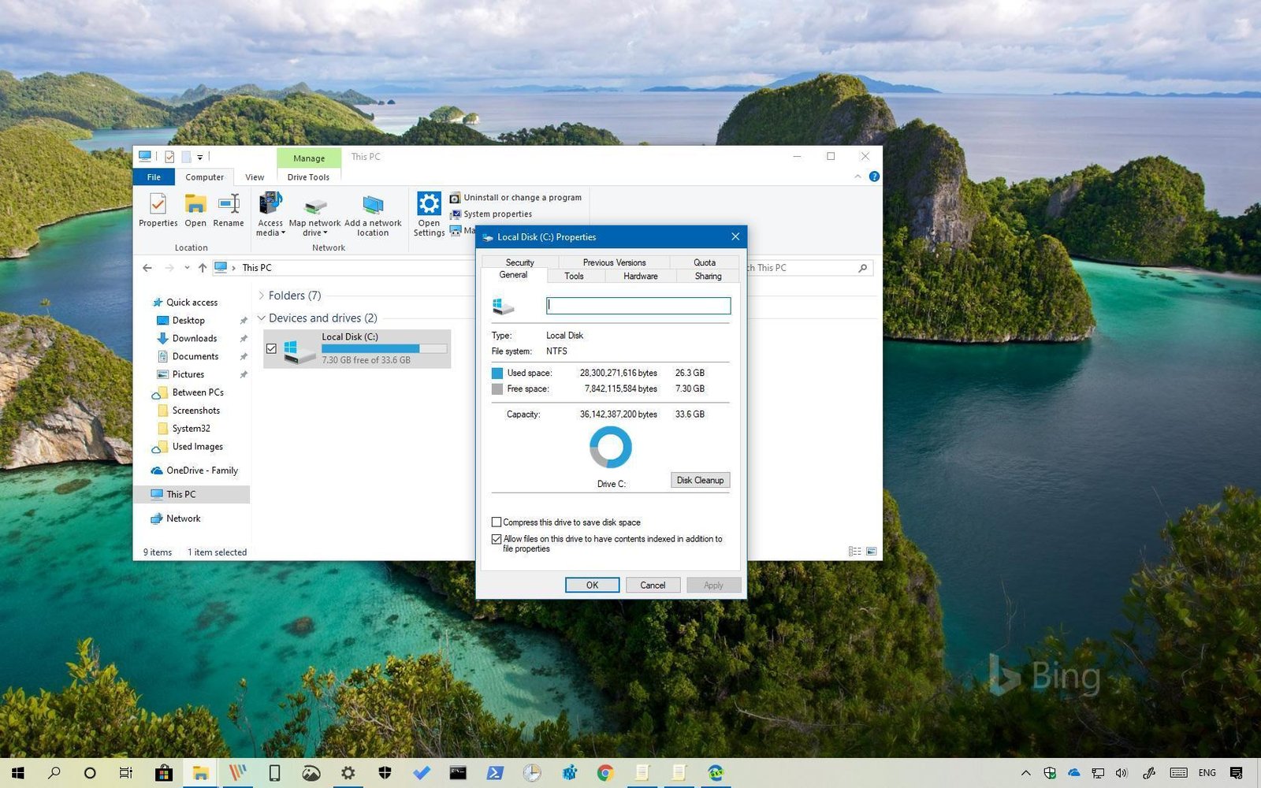Click the Local Disk capacity usage bar
1261x788 pixels.
tap(384, 348)
